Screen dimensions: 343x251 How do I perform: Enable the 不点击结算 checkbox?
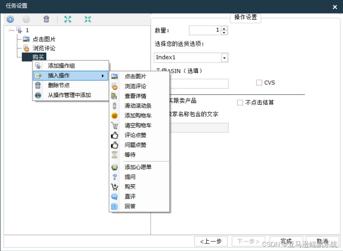pyautogui.click(x=240, y=102)
